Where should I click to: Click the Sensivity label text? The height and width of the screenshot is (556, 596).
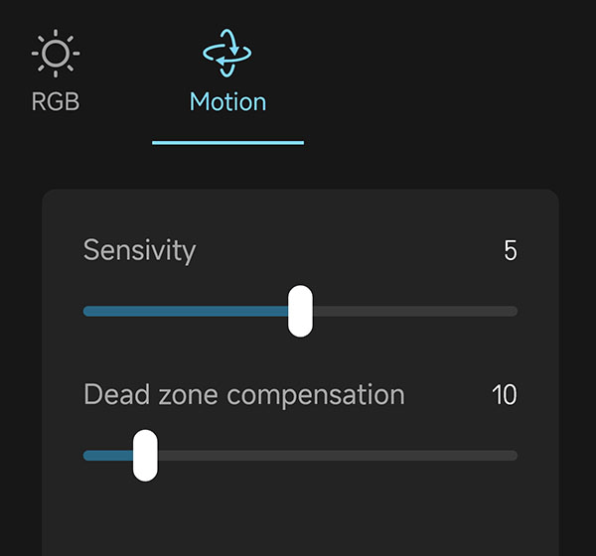139,250
